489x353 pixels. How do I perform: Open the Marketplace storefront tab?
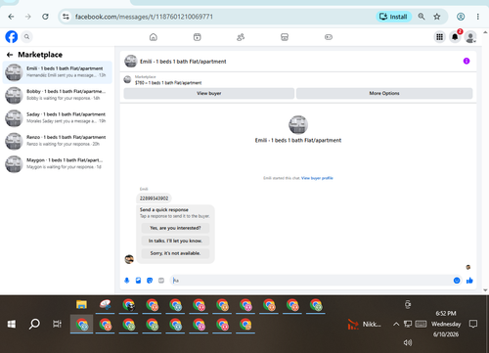[285, 37]
